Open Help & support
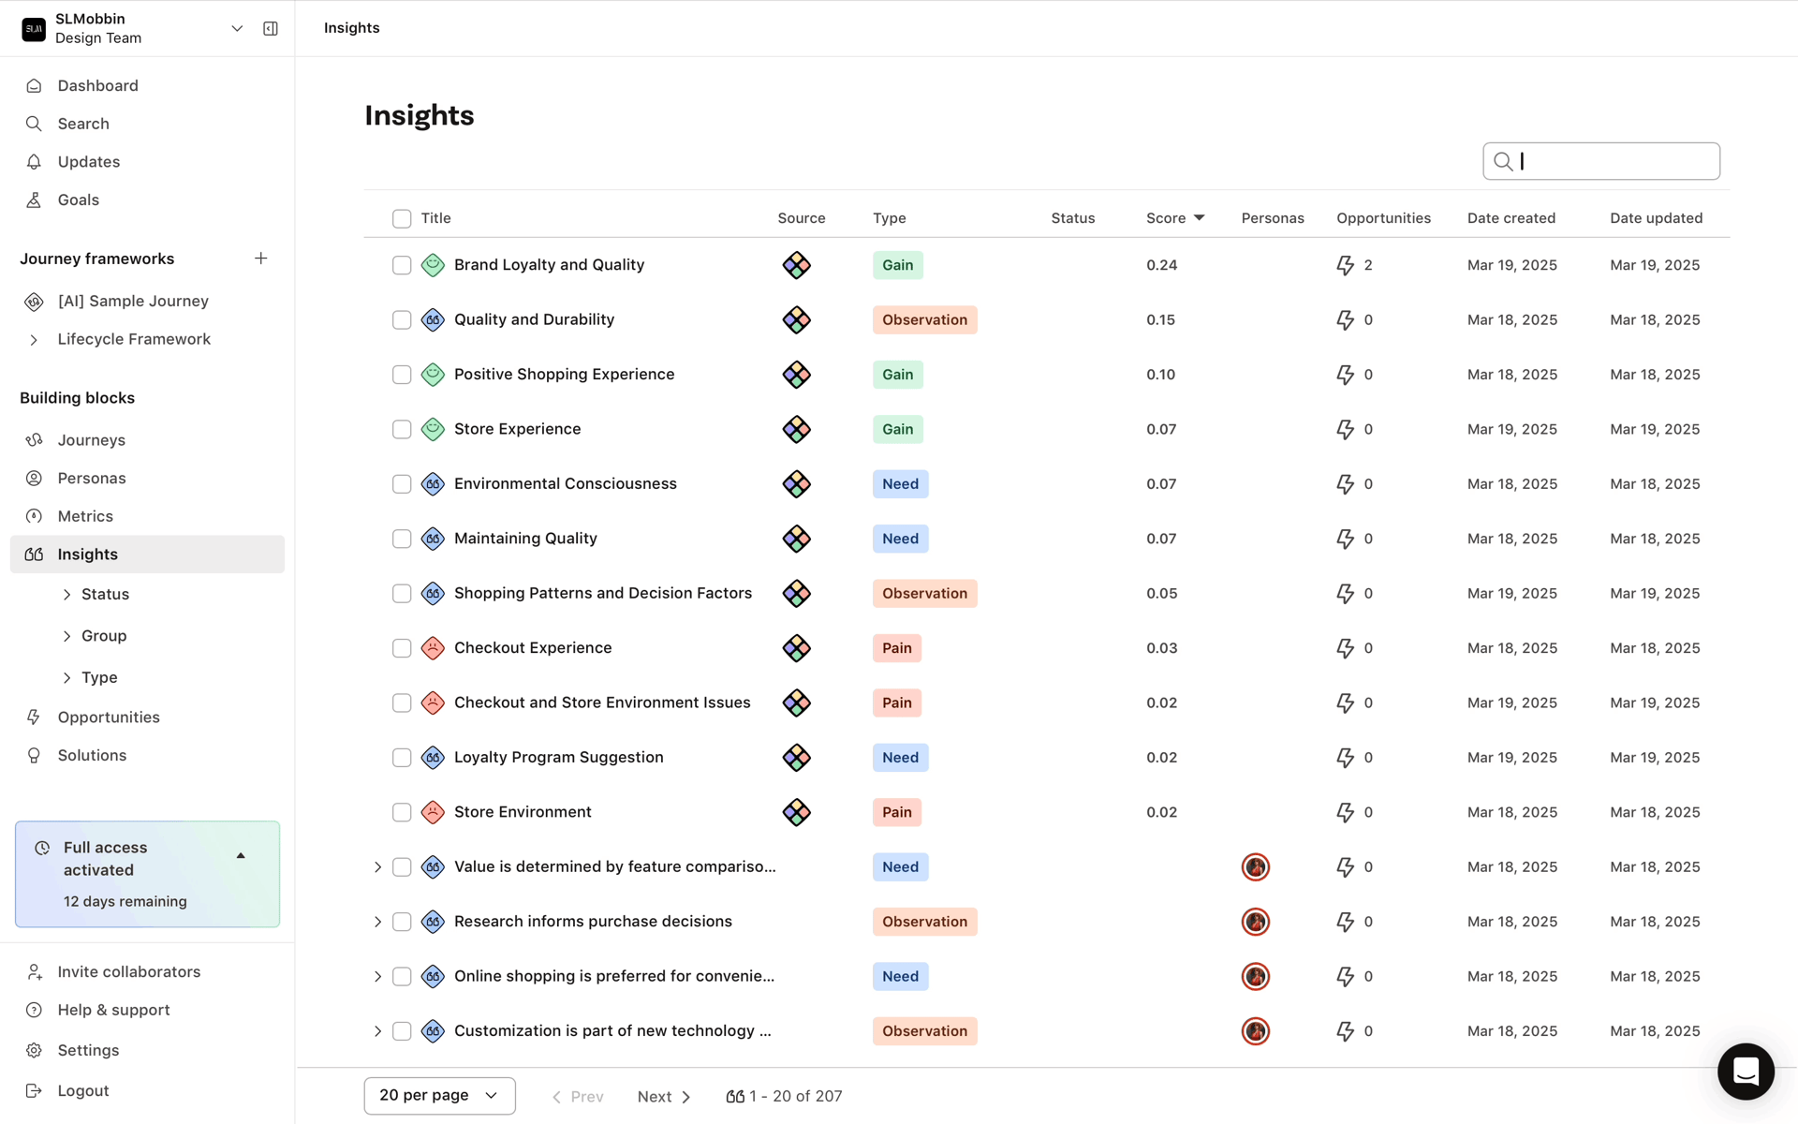The width and height of the screenshot is (1798, 1124). pyautogui.click(x=113, y=1010)
